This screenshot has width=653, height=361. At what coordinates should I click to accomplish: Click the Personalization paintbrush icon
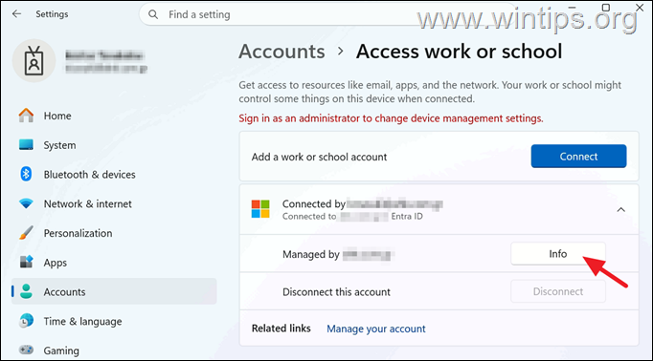[26, 233]
